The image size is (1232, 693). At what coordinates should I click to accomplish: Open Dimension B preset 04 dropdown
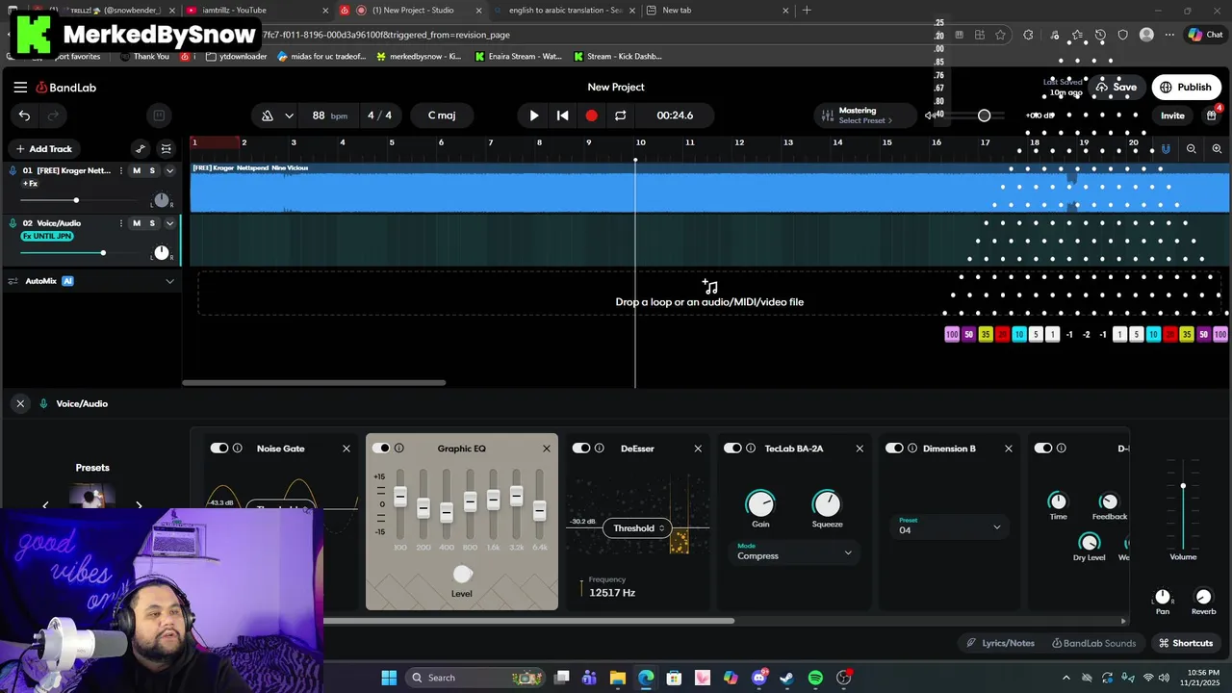click(x=949, y=526)
